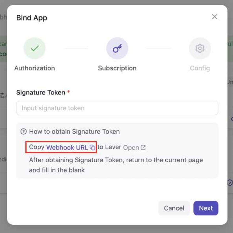Select the Subscription step label
233x233 pixels.
click(x=117, y=68)
